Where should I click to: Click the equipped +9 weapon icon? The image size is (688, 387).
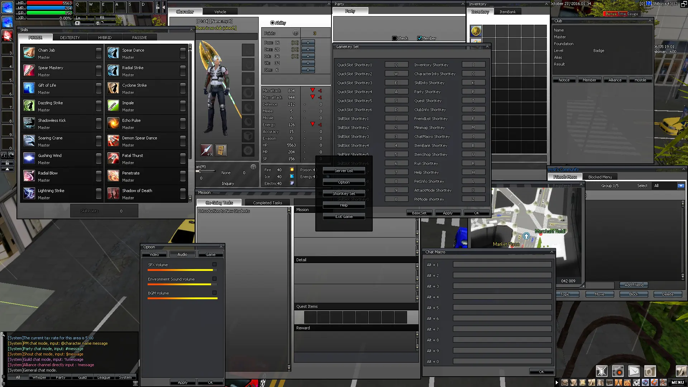click(x=206, y=150)
